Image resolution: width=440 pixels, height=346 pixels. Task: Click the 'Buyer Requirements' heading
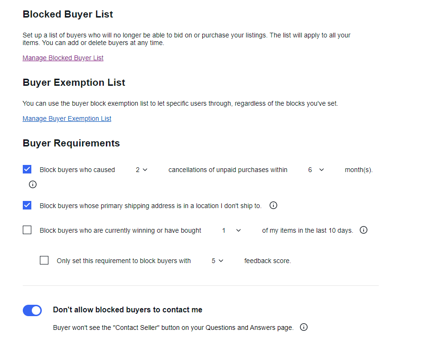click(71, 143)
